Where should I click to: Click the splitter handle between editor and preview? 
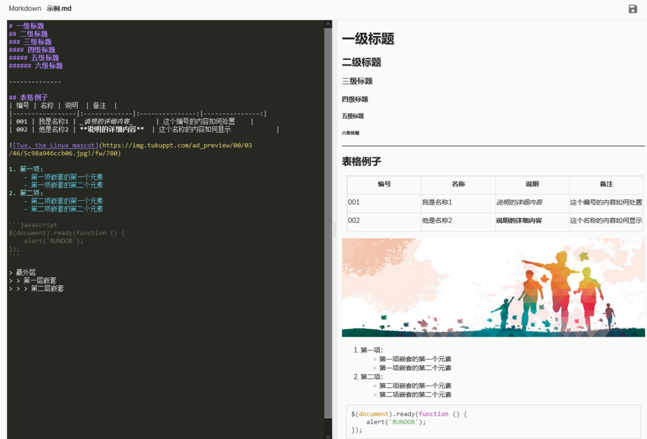point(335,230)
